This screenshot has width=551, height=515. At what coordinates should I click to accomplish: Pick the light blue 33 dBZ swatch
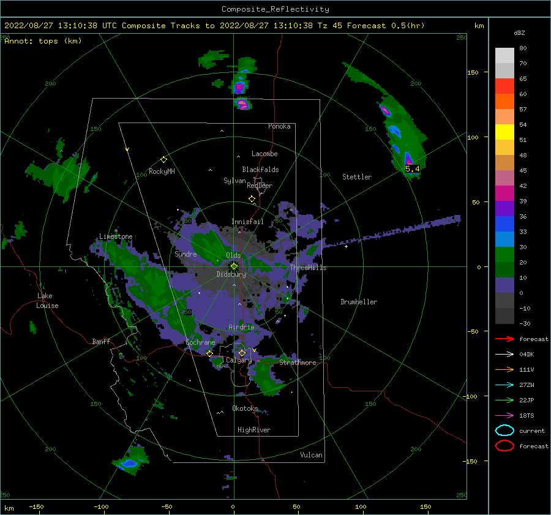coord(504,239)
